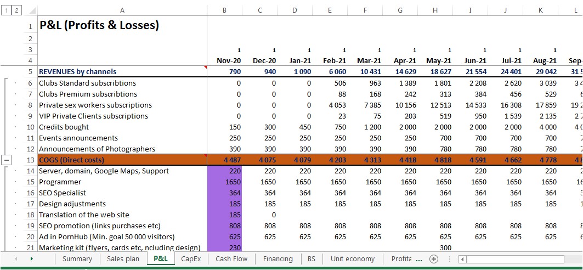The height and width of the screenshot is (270, 583).
Task: Show outline level 2
Action: 16,10
